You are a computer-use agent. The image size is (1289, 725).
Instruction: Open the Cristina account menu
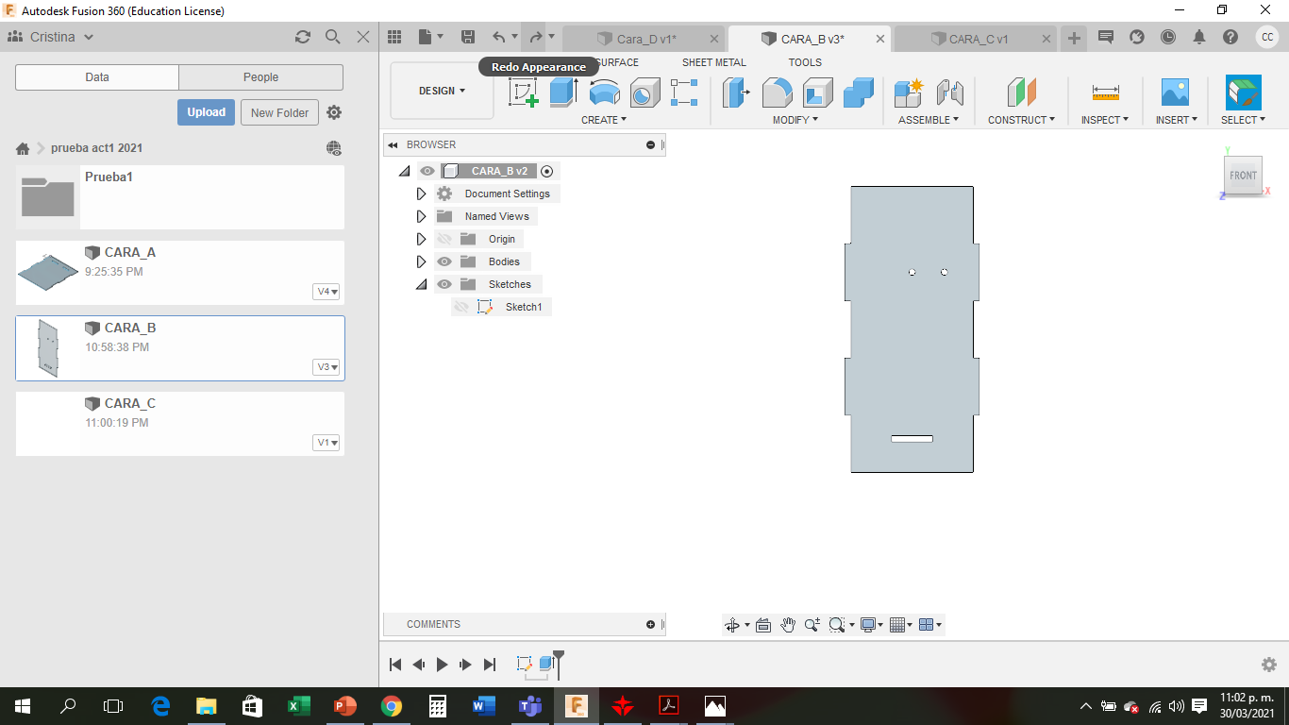(x=51, y=37)
